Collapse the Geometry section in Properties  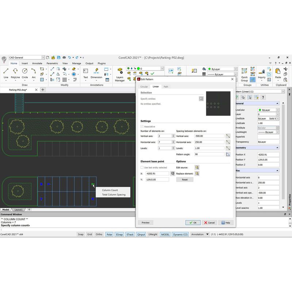277,148
